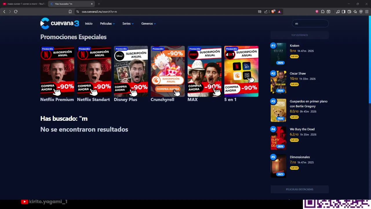This screenshot has width=371, height=209.
Task: Click the 'Netflix Premium' title link
Action: (57, 100)
